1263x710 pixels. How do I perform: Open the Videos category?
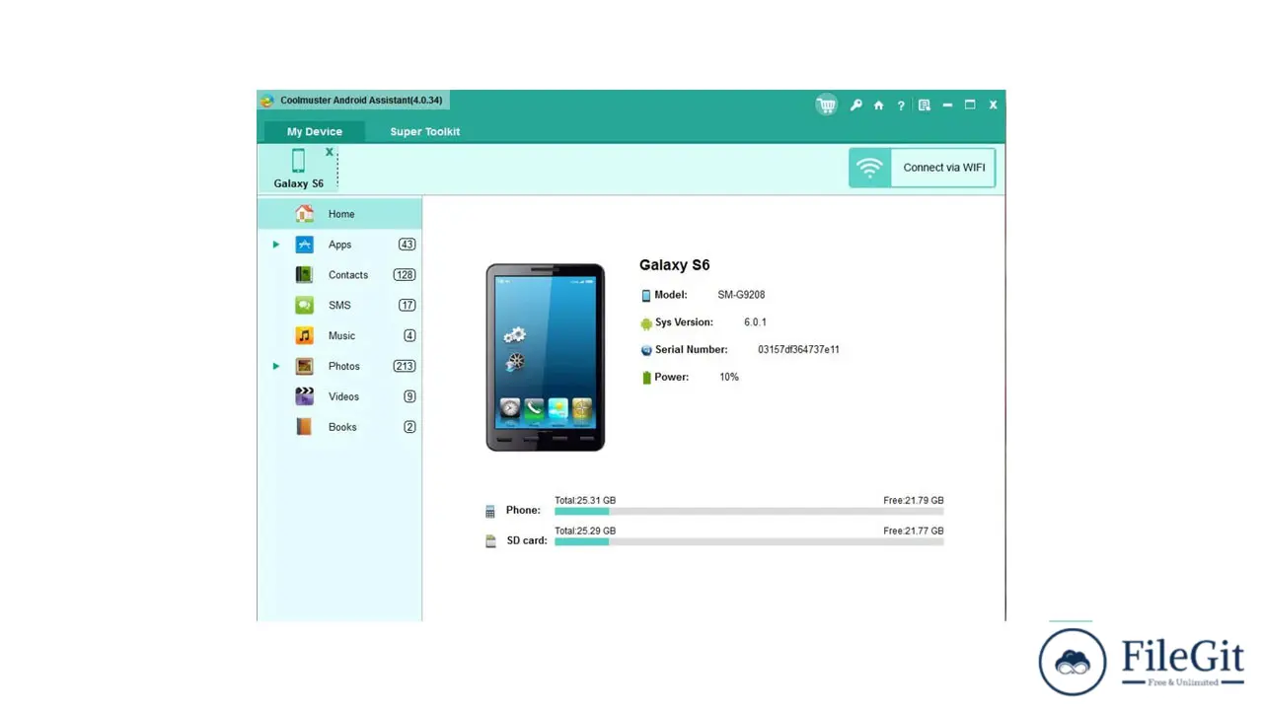pyautogui.click(x=339, y=396)
